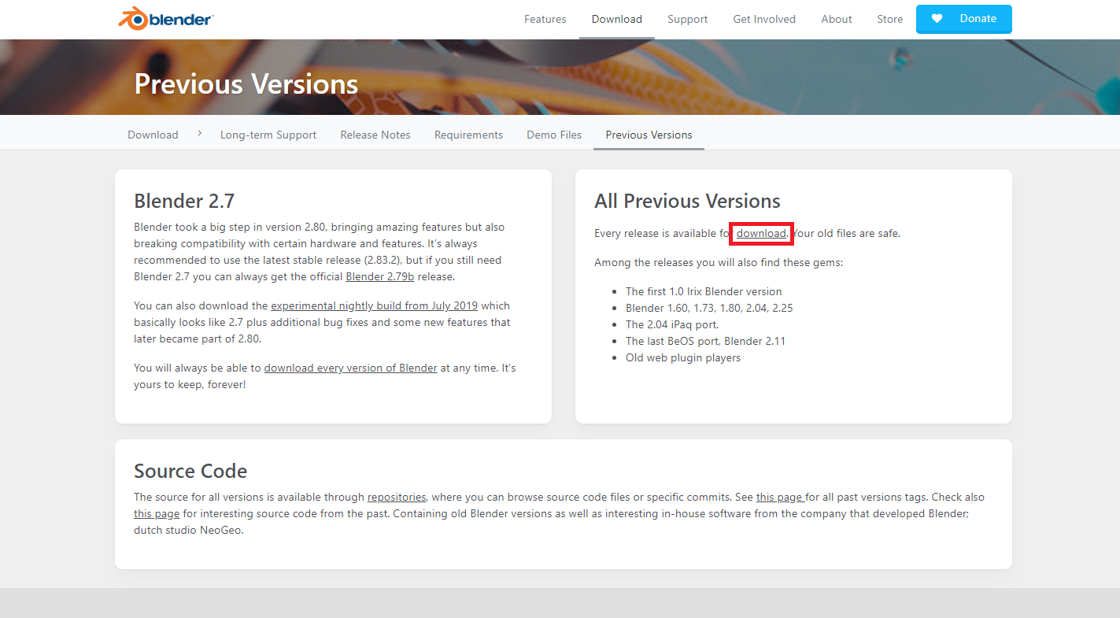Viewport: 1120px width, 618px height.
Task: Open the About page
Action: point(837,19)
